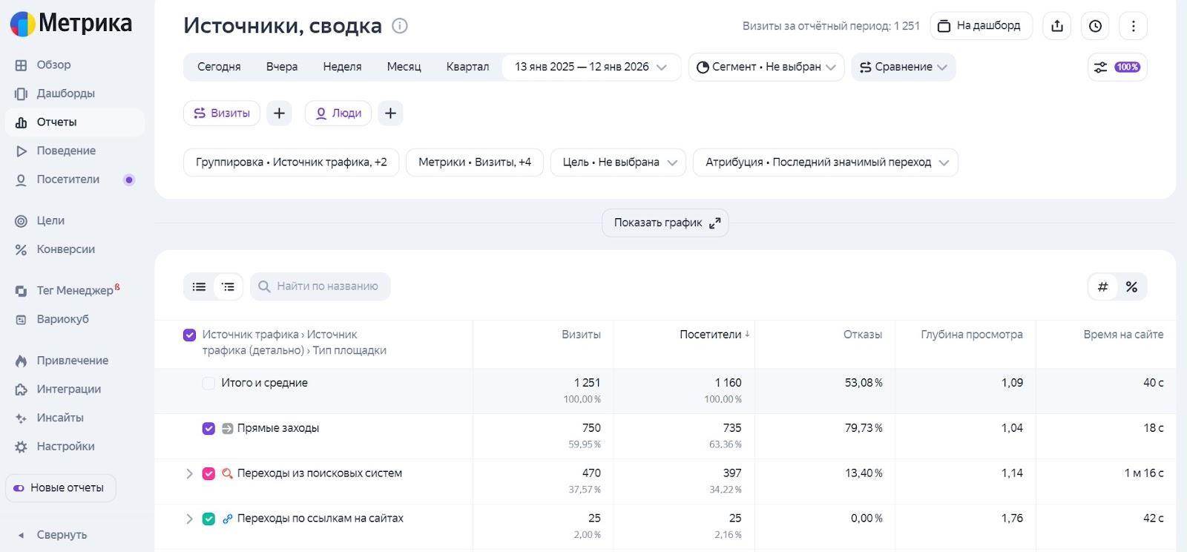Click the info icon beside report title

[x=400, y=26]
